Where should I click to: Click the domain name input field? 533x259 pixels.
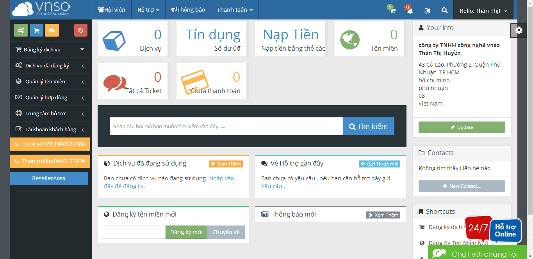pyautogui.click(x=134, y=232)
